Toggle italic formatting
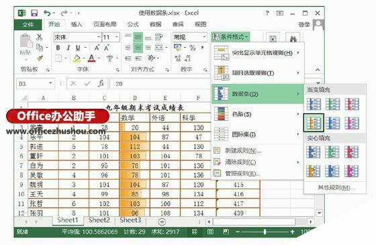 coord(68,48)
